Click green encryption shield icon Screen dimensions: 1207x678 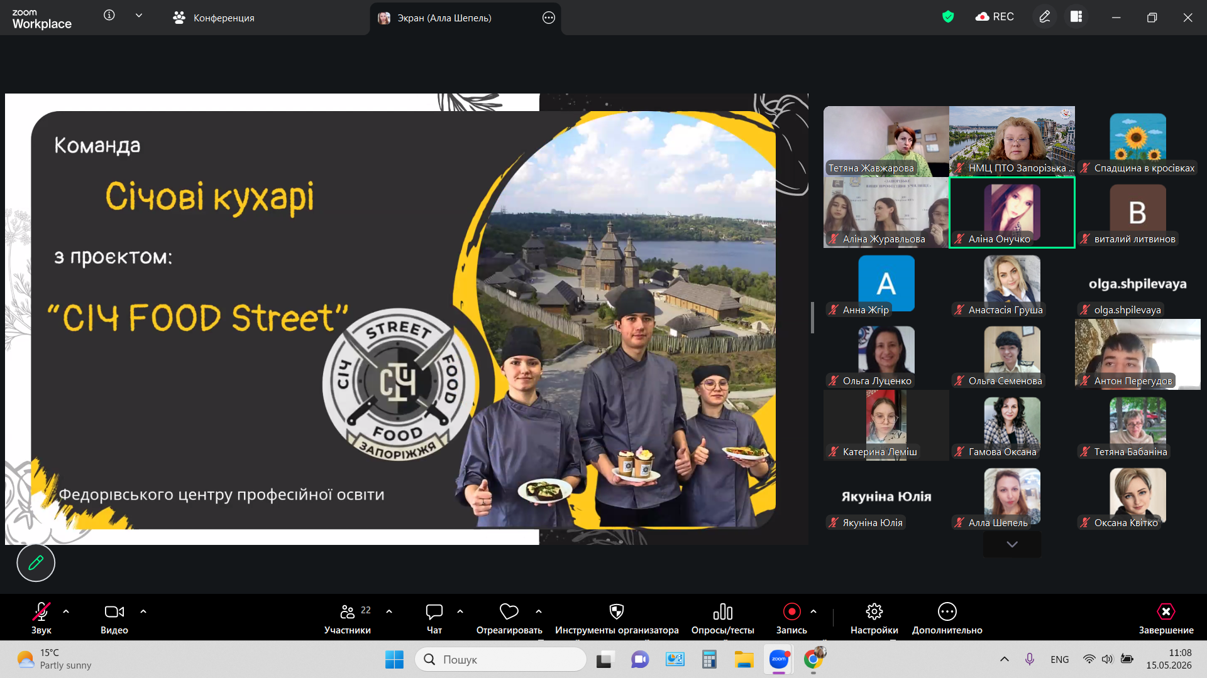(948, 17)
